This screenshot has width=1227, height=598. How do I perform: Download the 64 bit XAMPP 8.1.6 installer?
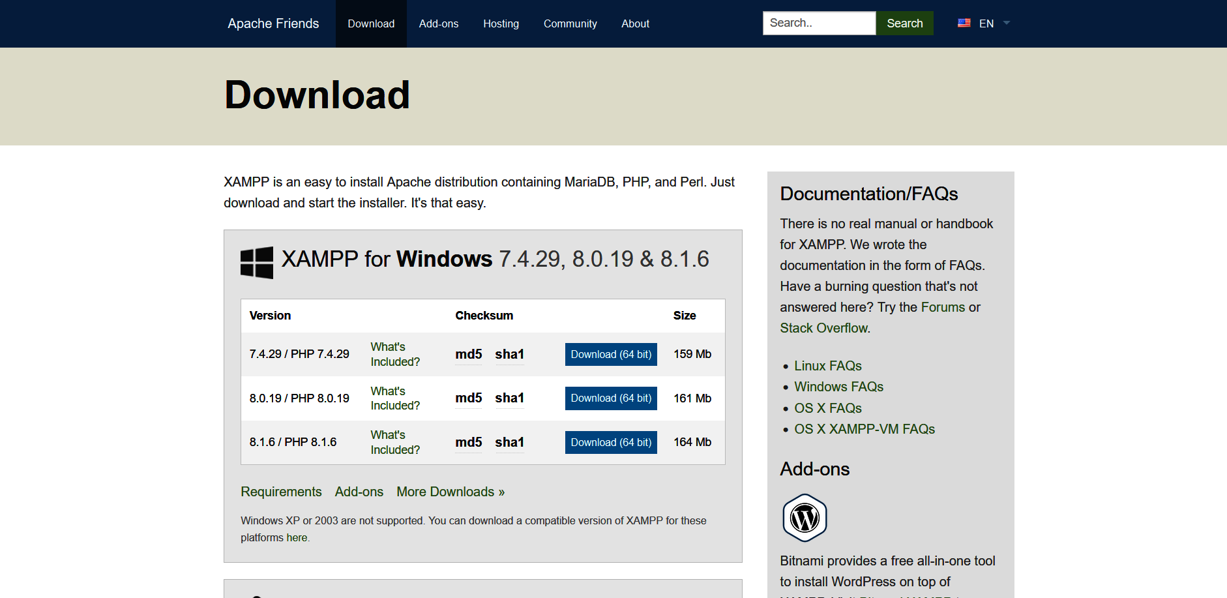tap(610, 442)
